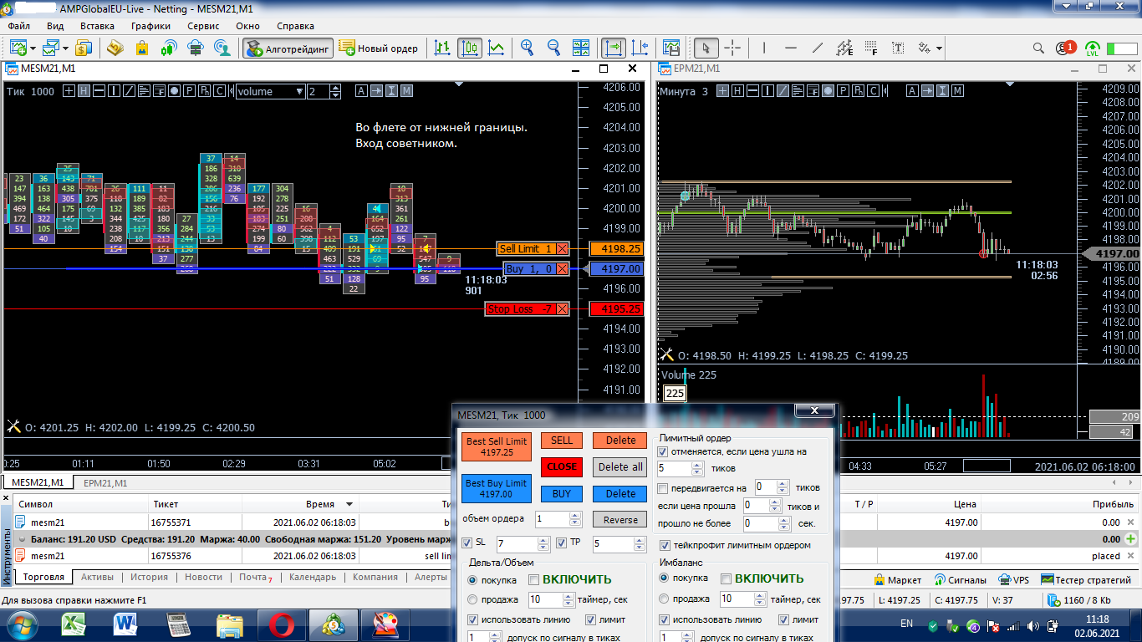Click the red CLOSE button
1142x642 pixels.
562,466
